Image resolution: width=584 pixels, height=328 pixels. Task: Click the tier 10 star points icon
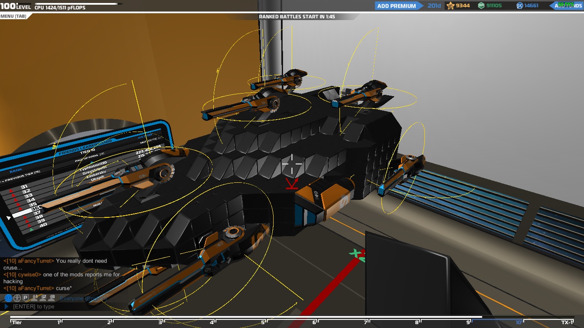pos(450,6)
